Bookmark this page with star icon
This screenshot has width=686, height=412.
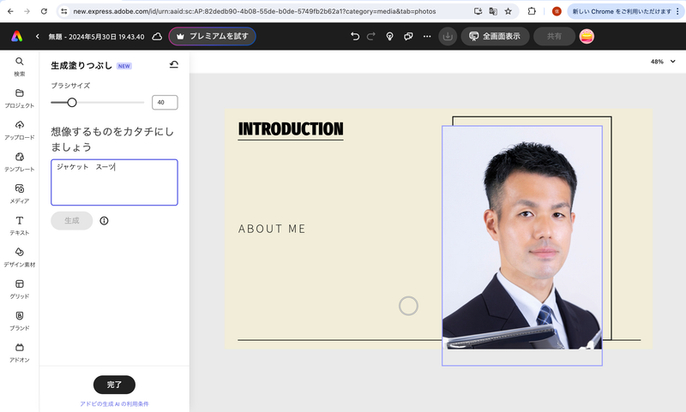pyautogui.click(x=508, y=11)
